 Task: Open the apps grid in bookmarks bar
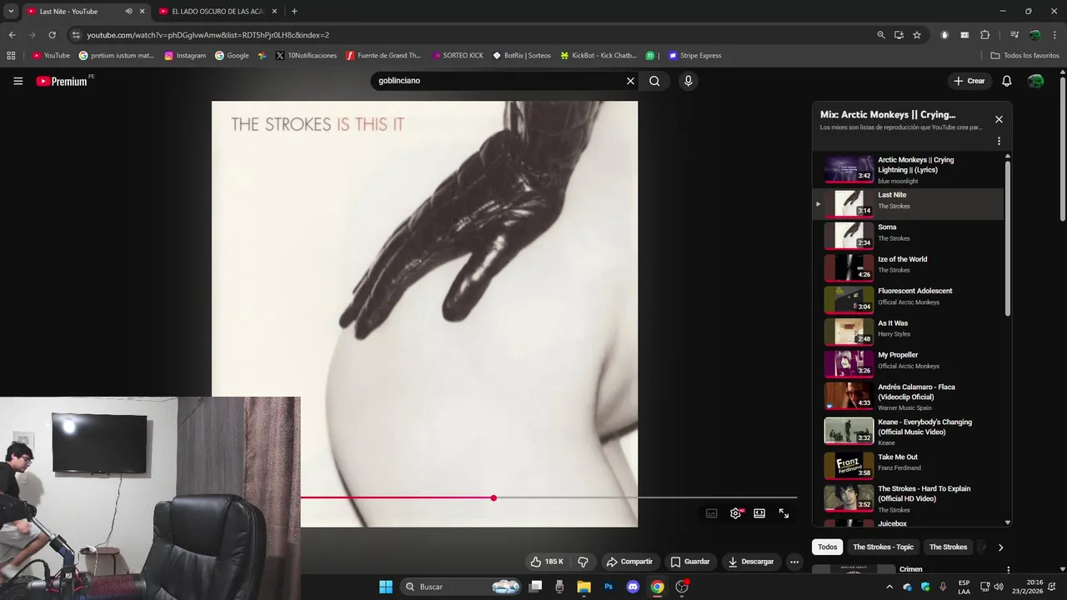click(11, 56)
